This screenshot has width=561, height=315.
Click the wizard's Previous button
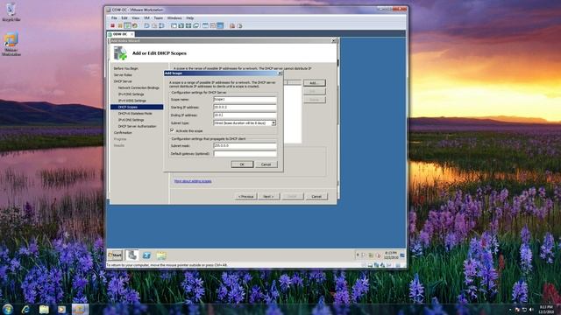click(x=245, y=196)
